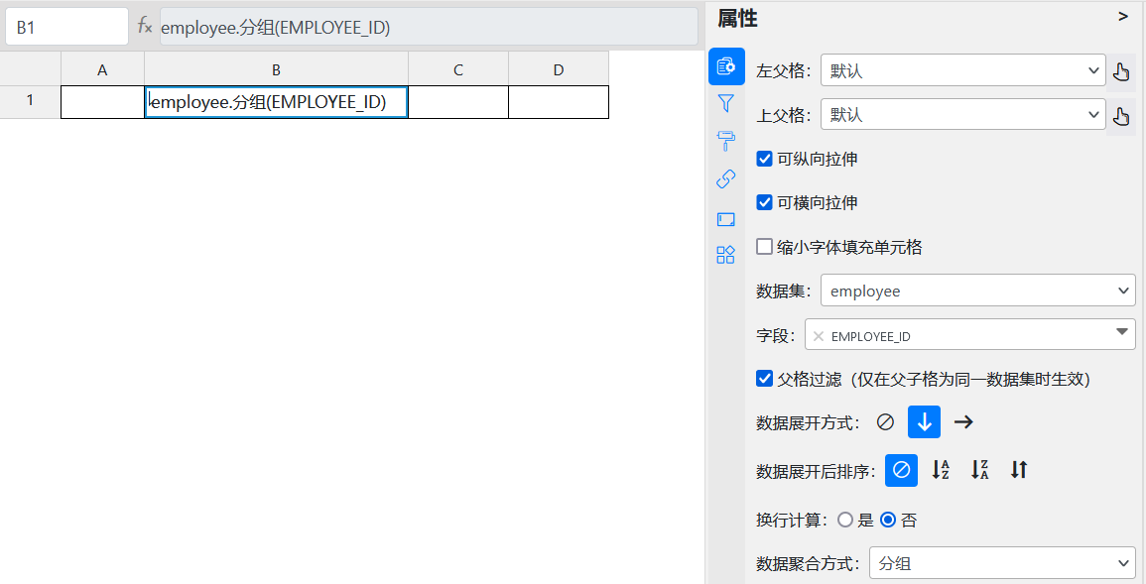Pick top parent cell with hand icon
This screenshot has width=1146, height=584.
(x=1120, y=115)
